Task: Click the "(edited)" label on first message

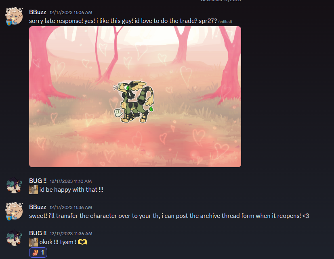Action: (x=225, y=22)
